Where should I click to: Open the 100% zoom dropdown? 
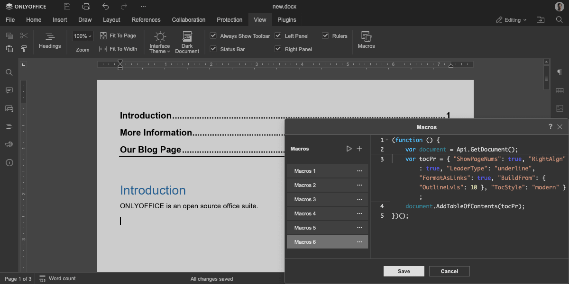(83, 36)
